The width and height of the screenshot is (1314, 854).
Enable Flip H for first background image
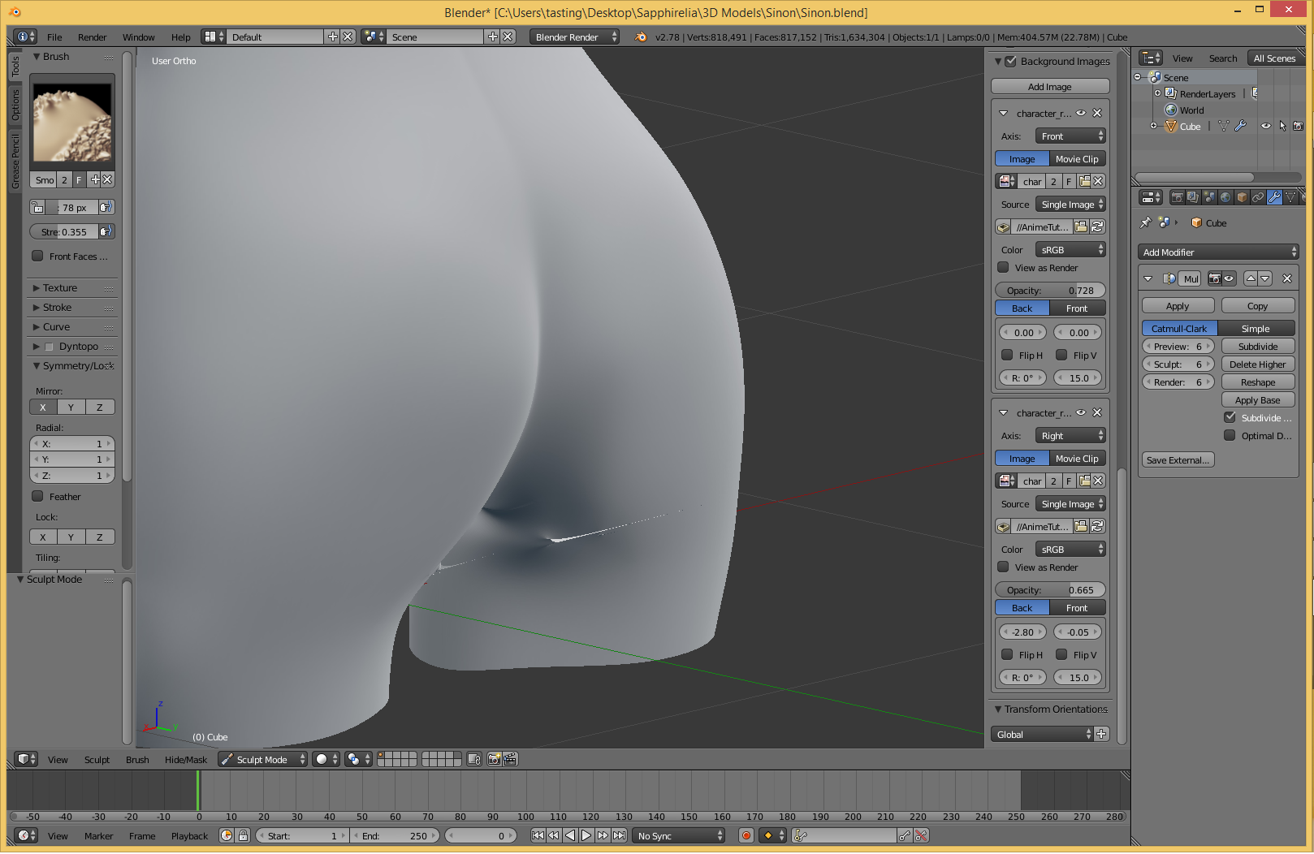point(1007,355)
